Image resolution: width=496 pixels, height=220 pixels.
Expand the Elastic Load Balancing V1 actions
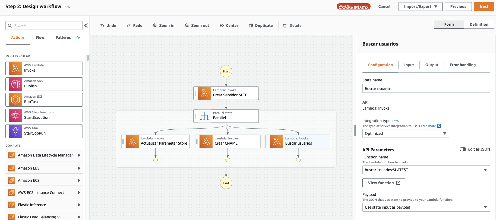[x=79, y=217]
